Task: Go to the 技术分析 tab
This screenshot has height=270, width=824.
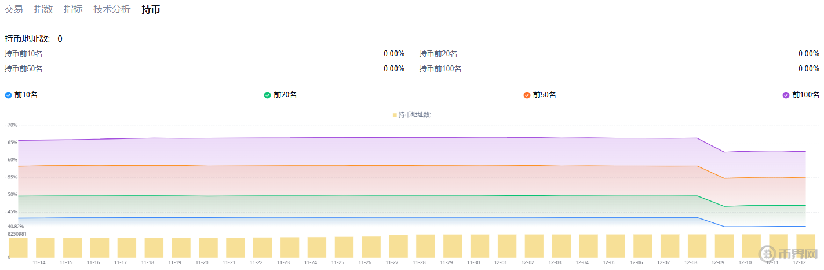Action: click(112, 9)
